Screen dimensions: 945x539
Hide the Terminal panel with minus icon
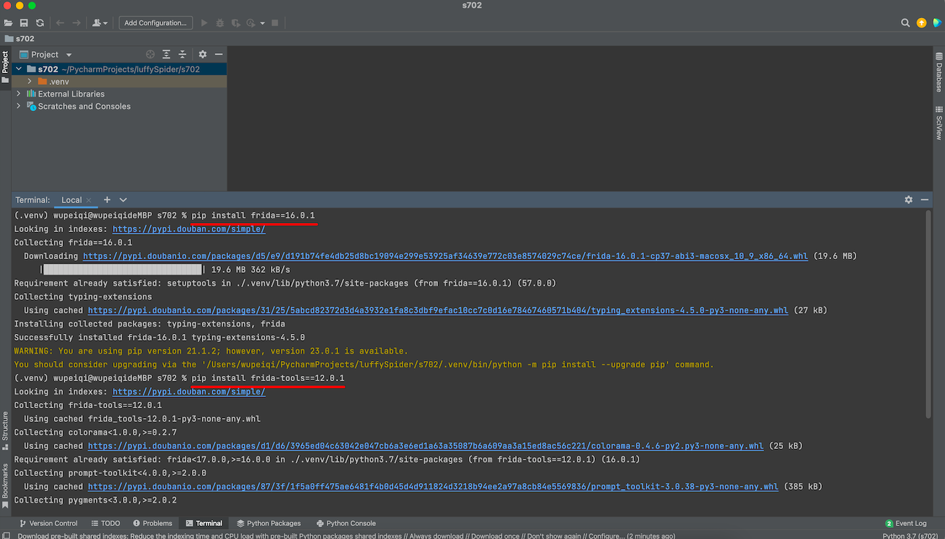[x=925, y=200]
